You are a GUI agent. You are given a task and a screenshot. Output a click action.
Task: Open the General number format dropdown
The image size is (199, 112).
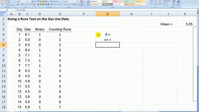tap(76, 1)
